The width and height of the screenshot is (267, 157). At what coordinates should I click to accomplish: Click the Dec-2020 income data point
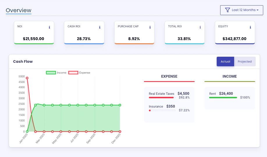click(x=120, y=105)
